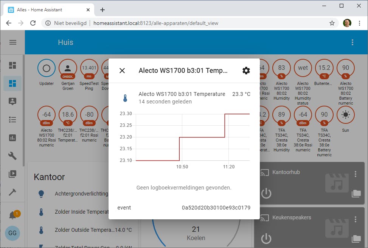This screenshot has width=368, height=248.
Task: Click the Kantoorhub cast icon
Action: tap(264, 173)
